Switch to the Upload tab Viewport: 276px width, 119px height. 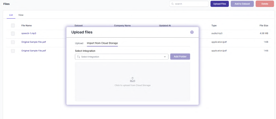click(x=79, y=43)
